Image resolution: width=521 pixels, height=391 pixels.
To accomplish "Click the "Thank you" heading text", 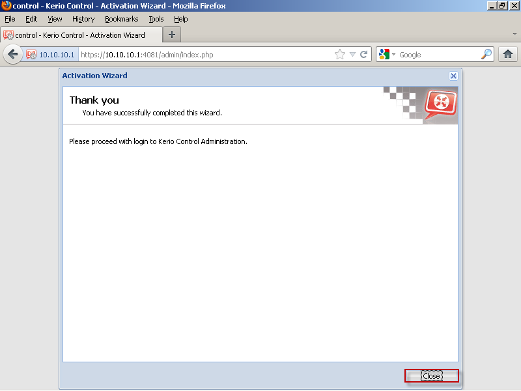I will tap(94, 100).
